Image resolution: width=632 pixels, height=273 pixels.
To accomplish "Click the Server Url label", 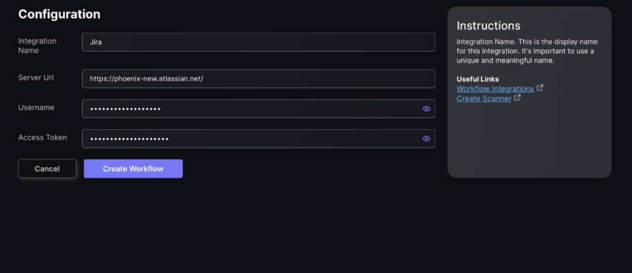I will 36,77.
